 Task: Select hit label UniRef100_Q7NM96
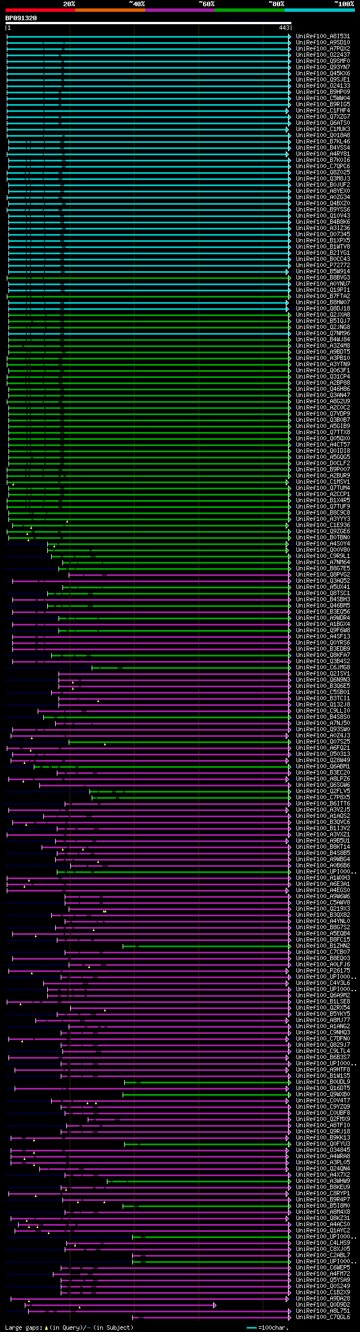323,334
